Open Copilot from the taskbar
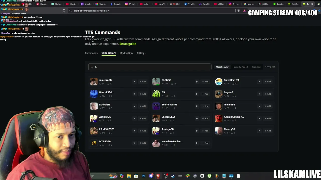This screenshot has height=180, width=321. (x=122, y=176)
